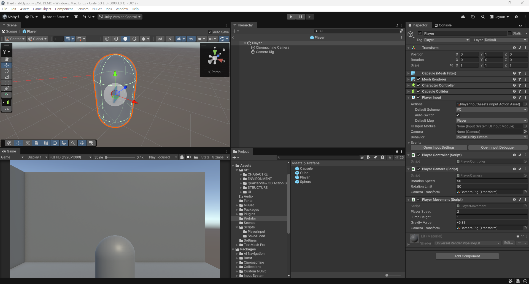Click the global search magnifier icon
This screenshot has width=529, height=284.
(483, 17)
